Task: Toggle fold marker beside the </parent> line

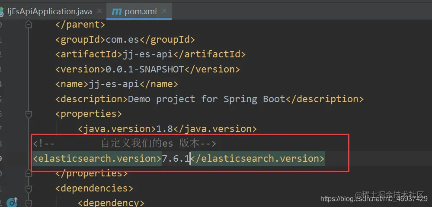Action: click(x=29, y=25)
